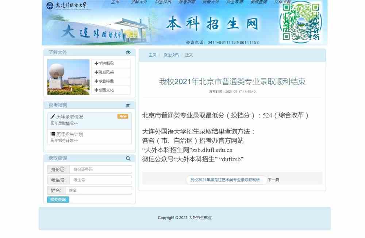Click the pencil icon beside 历年录取情况
Image resolution: width=365 pixels, height=238 pixels.
click(x=53, y=116)
